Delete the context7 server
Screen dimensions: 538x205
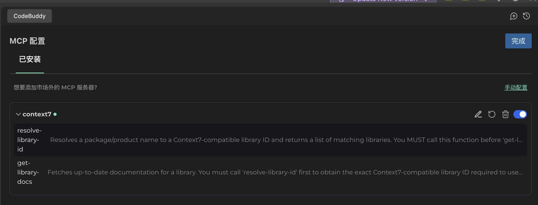coord(506,114)
